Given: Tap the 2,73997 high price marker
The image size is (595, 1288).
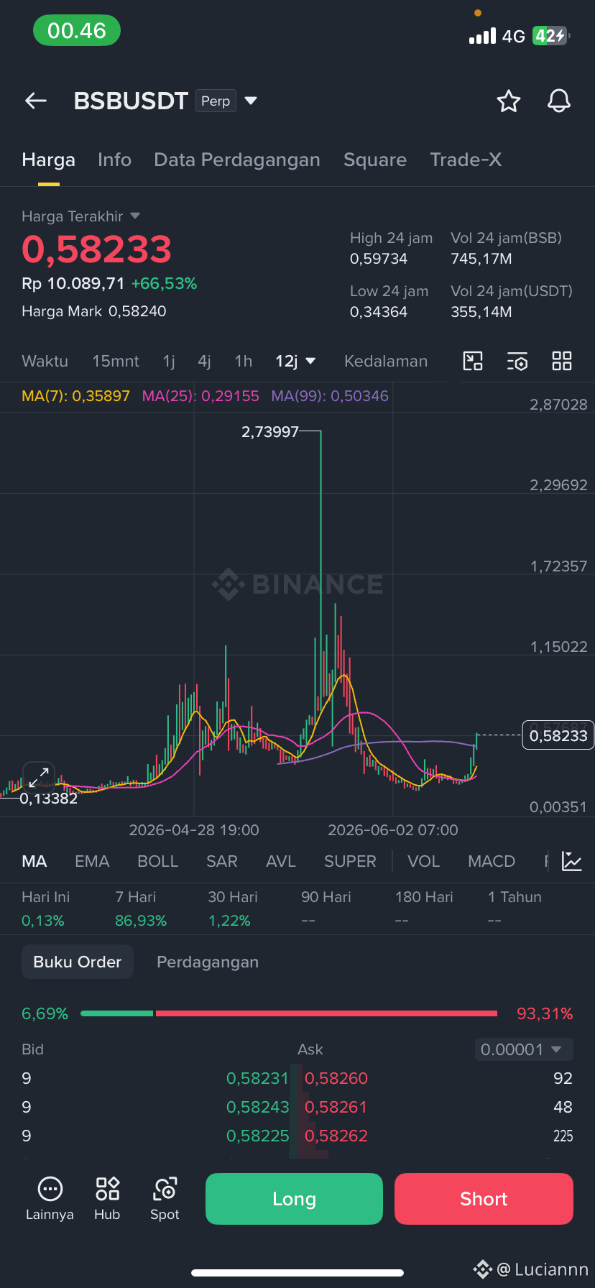Looking at the screenshot, I should click(x=269, y=432).
